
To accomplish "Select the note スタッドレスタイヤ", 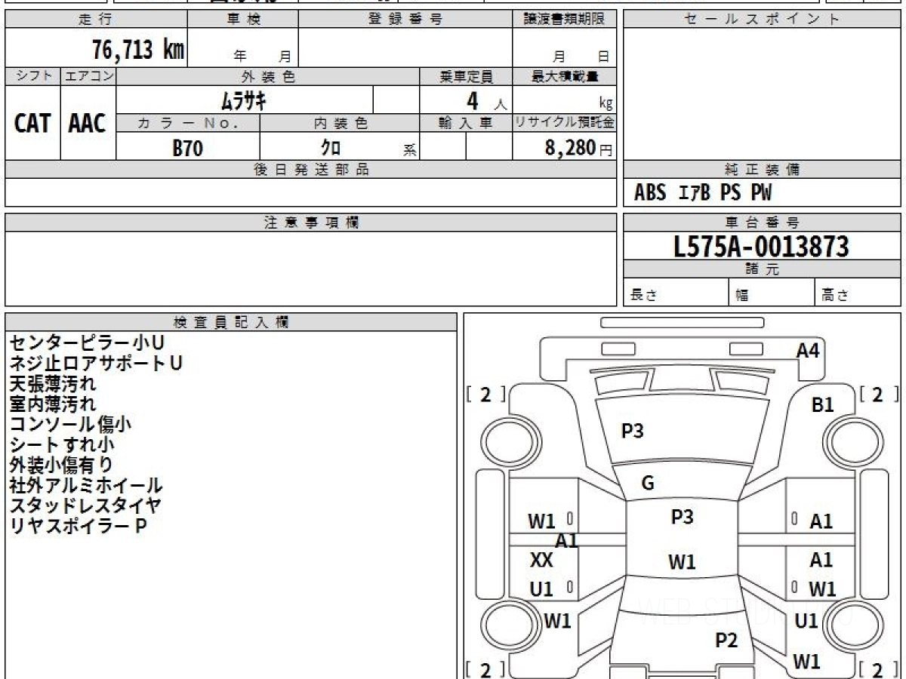I will 85,506.
